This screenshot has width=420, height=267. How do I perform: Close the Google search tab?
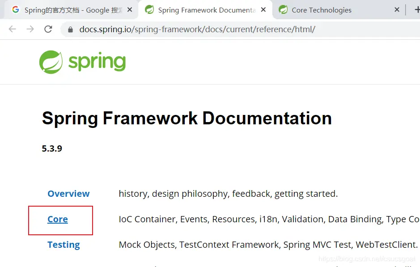pyautogui.click(x=130, y=10)
